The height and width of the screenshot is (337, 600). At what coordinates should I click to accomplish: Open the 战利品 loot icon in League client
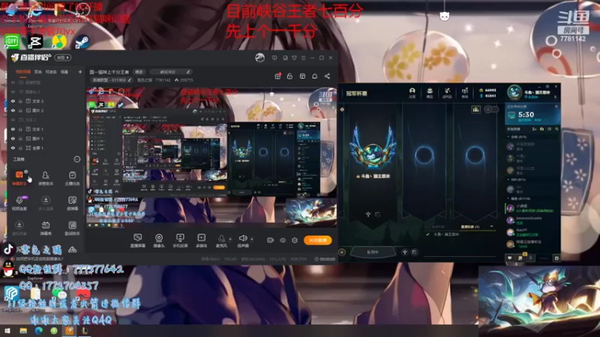447,92
